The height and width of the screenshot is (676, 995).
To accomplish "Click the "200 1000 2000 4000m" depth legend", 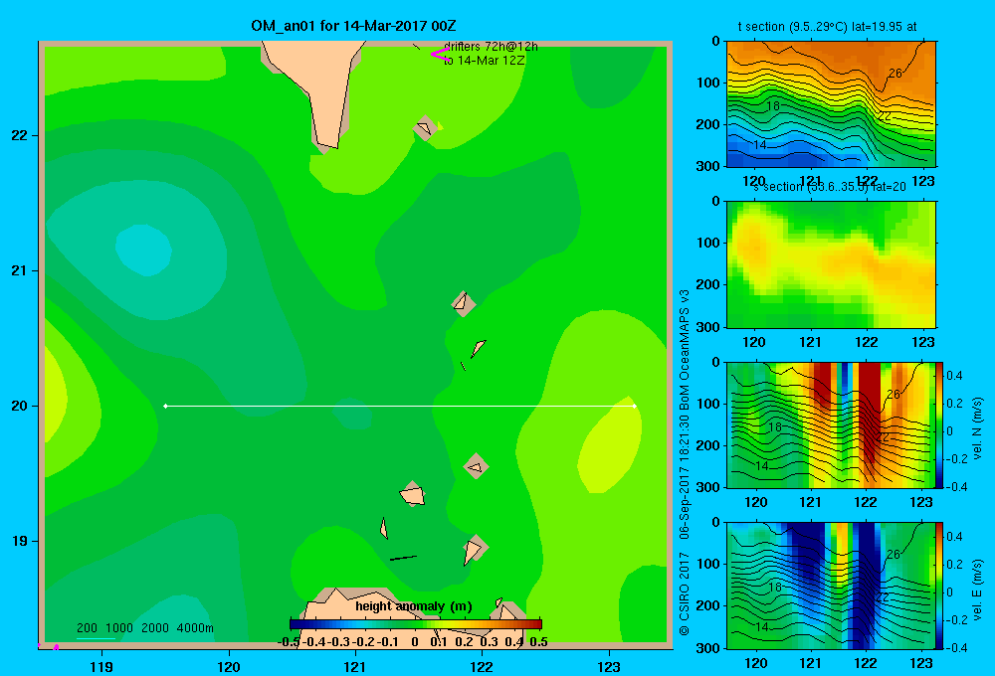I will (x=144, y=628).
